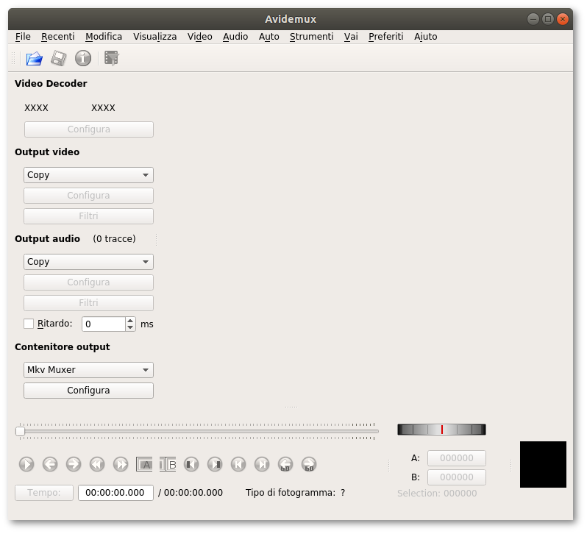Open the Preferiti menu
This screenshot has height=534, width=587.
coord(385,36)
